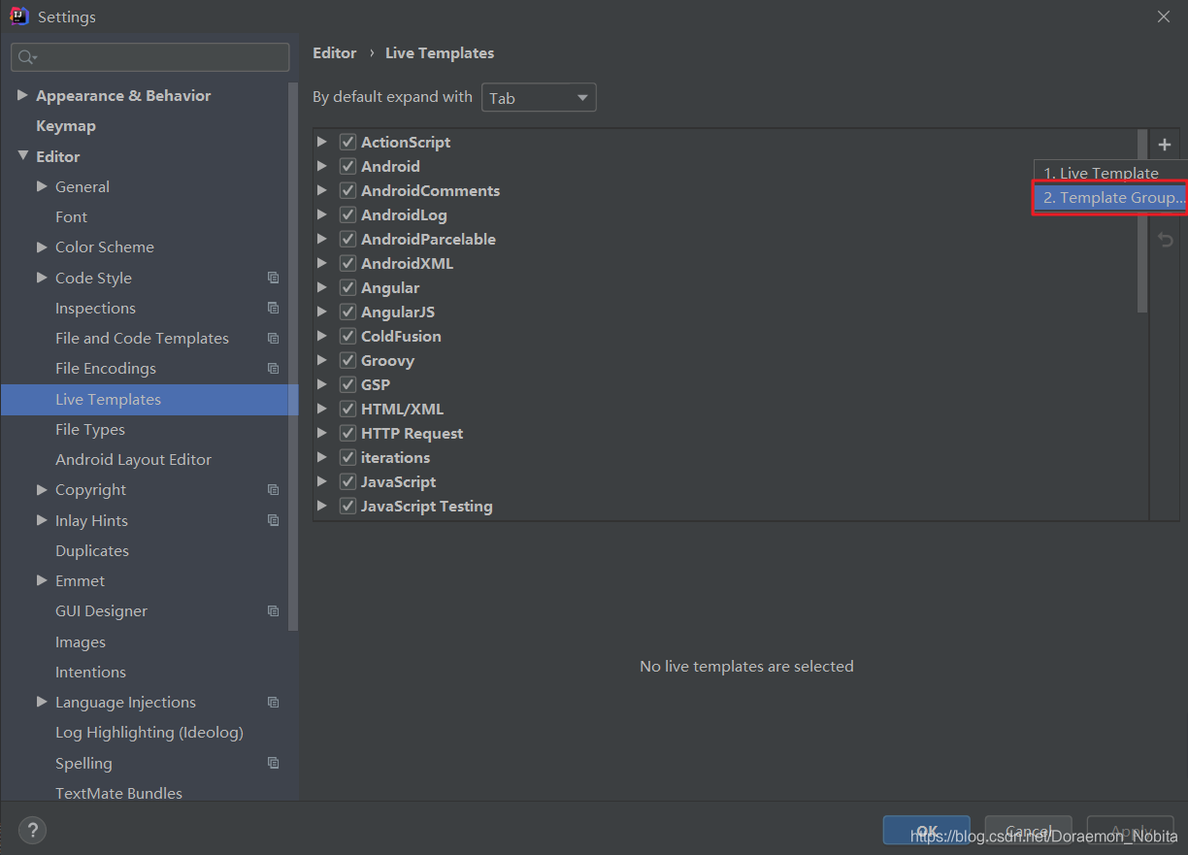The height and width of the screenshot is (855, 1188).
Task: Click the search magnifier icon
Action: pos(27,58)
